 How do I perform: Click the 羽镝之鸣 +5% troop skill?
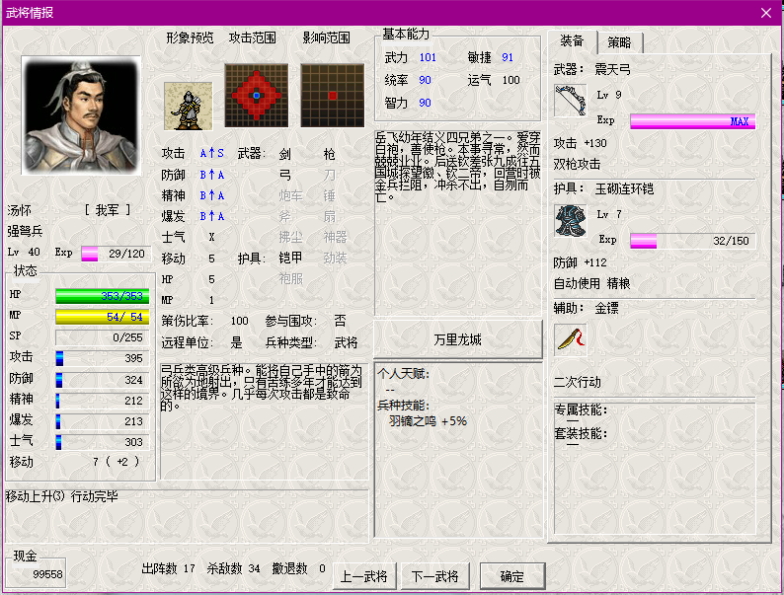click(428, 420)
